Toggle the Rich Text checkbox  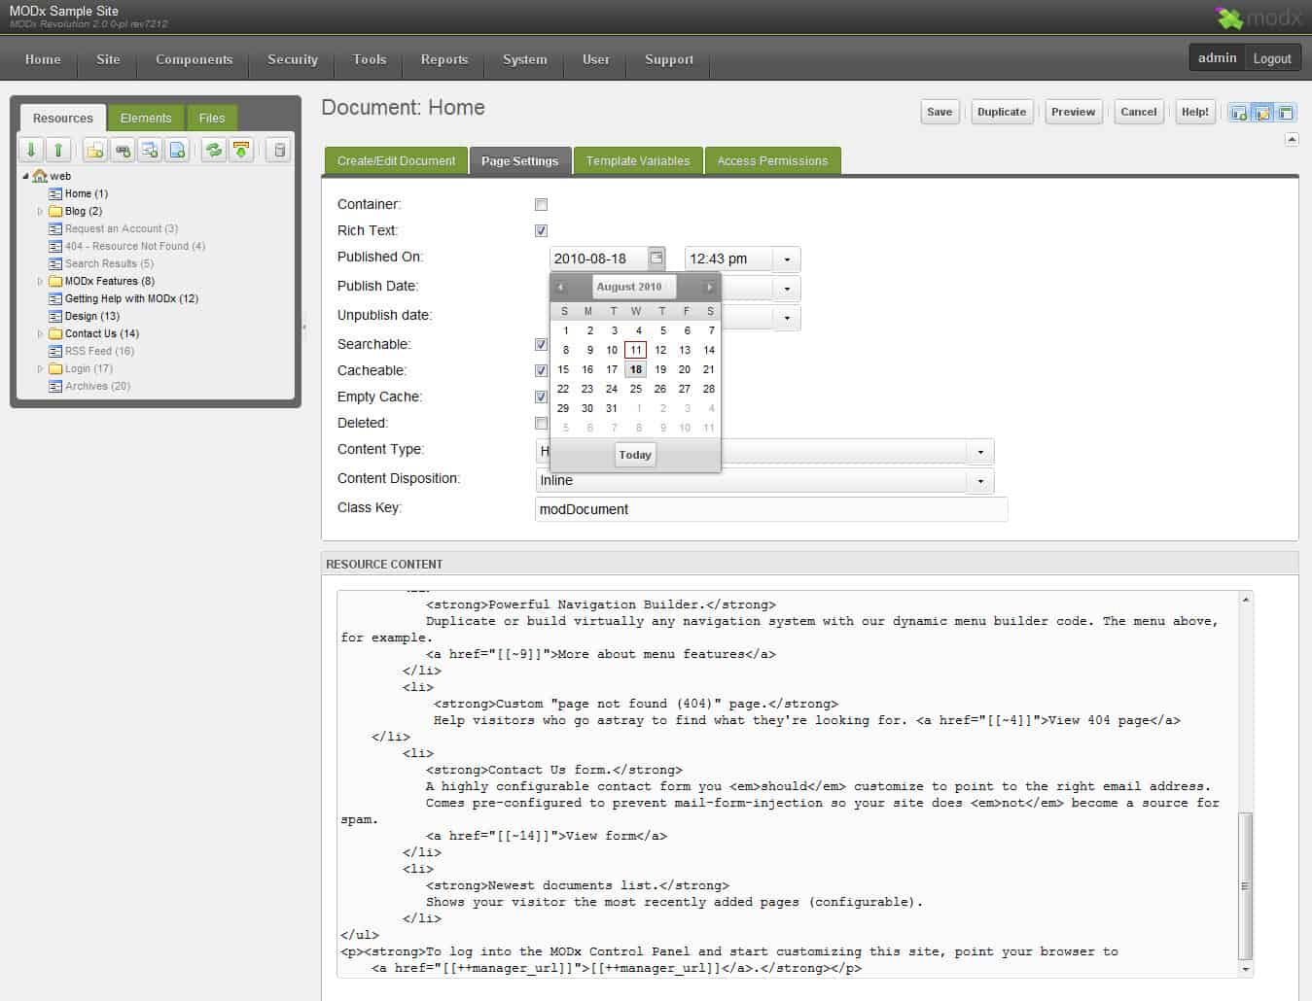541,230
